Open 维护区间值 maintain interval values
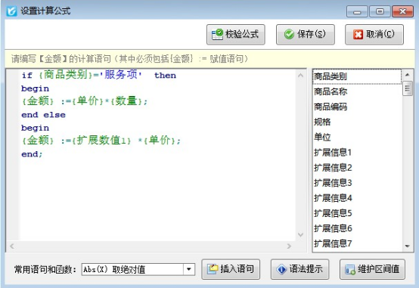This screenshot has width=419, height=288. (372, 269)
